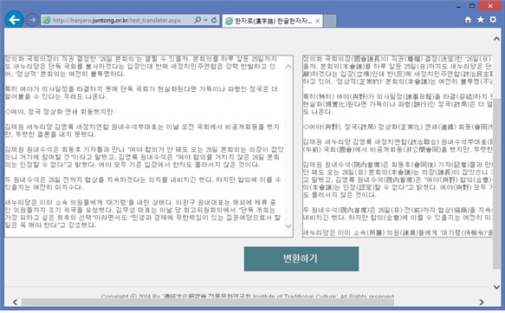The height and width of the screenshot is (313, 505).
Task: Minimize the browser window
Action: [x=458, y=6]
